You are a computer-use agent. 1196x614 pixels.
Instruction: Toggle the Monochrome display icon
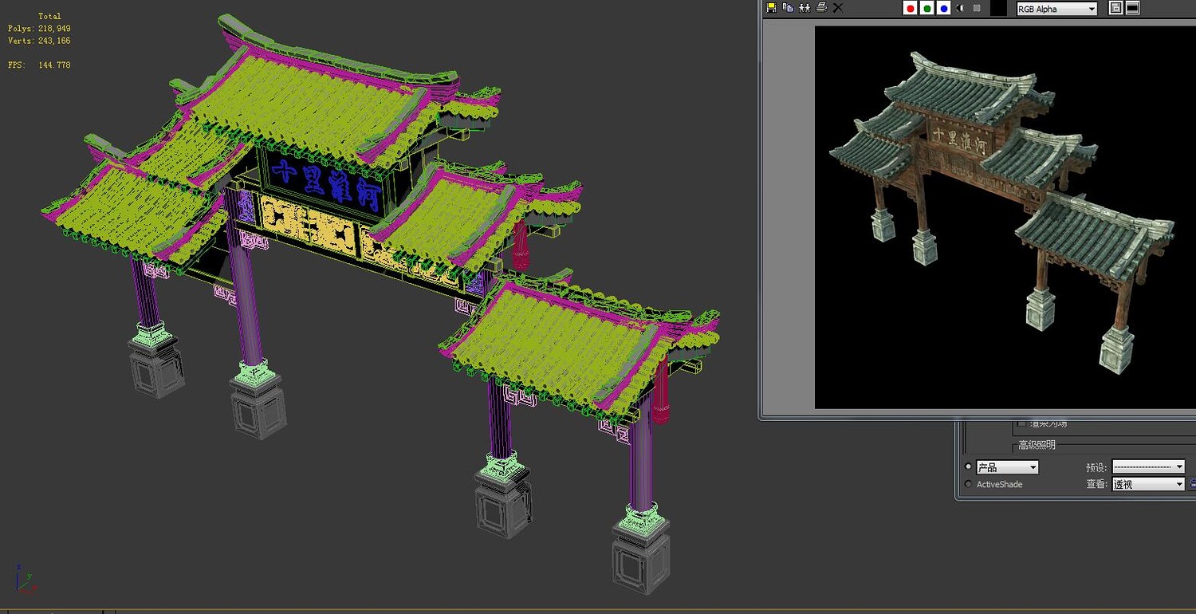coord(977,9)
